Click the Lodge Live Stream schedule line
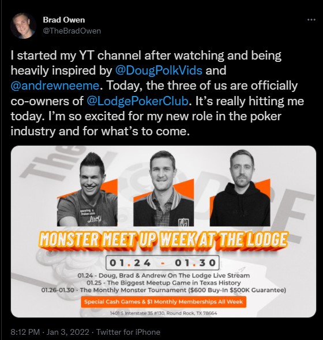Screen dimensions: 323x340 click(x=164, y=276)
